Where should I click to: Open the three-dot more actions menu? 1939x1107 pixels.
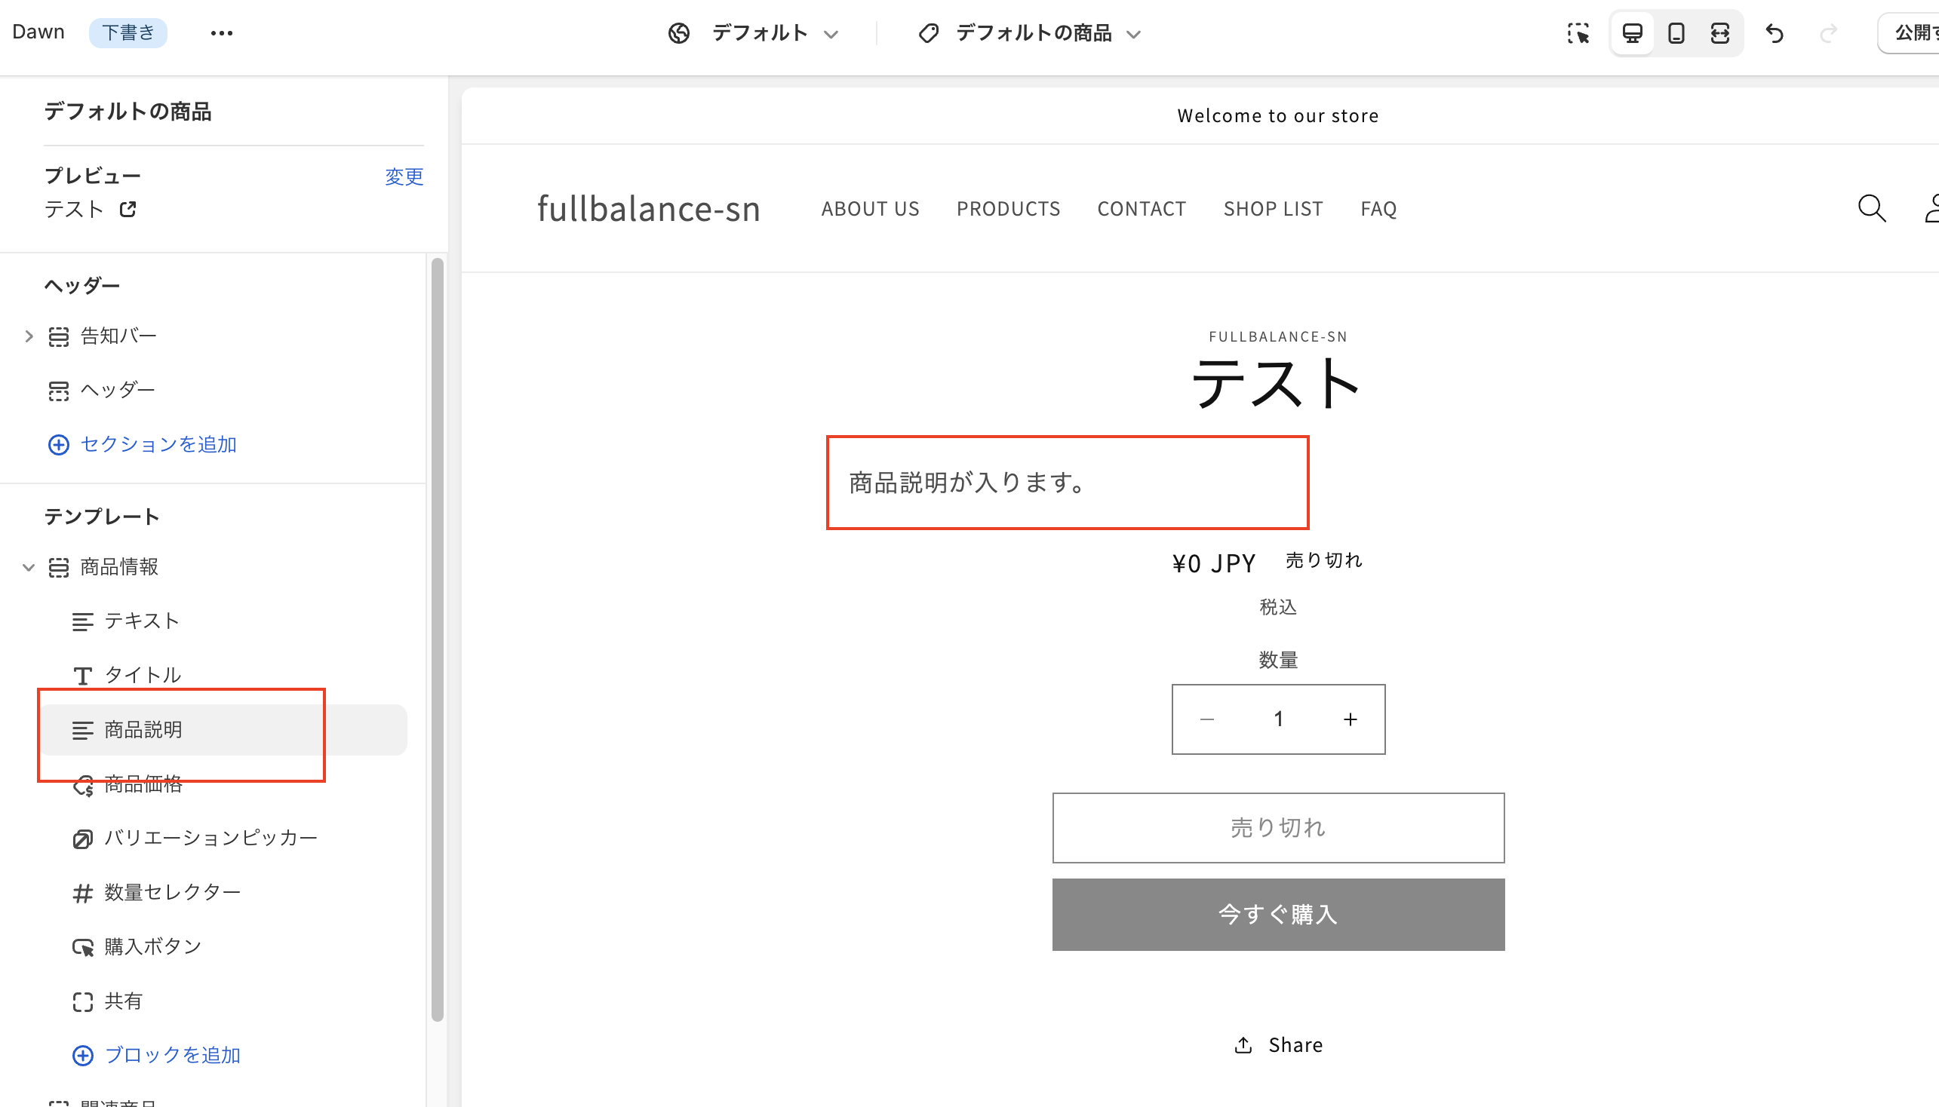[x=221, y=33]
